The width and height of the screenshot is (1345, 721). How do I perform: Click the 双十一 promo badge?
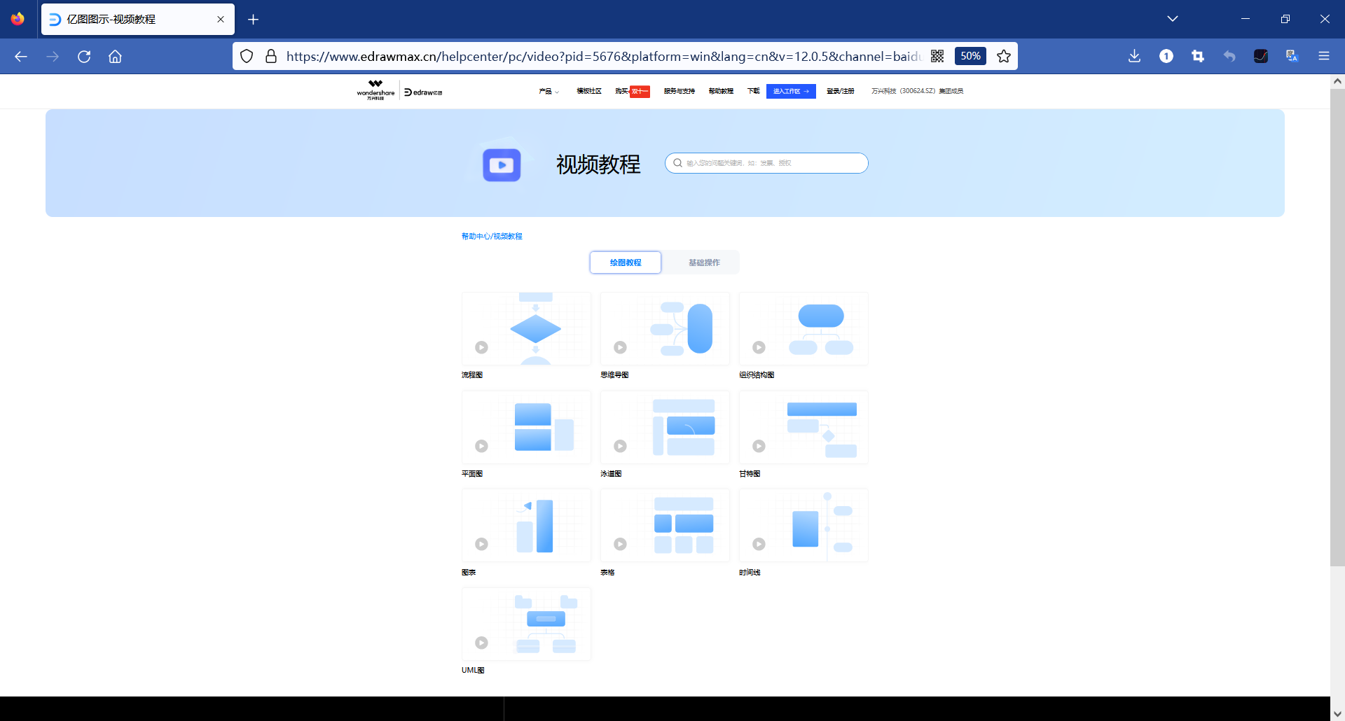click(x=640, y=92)
